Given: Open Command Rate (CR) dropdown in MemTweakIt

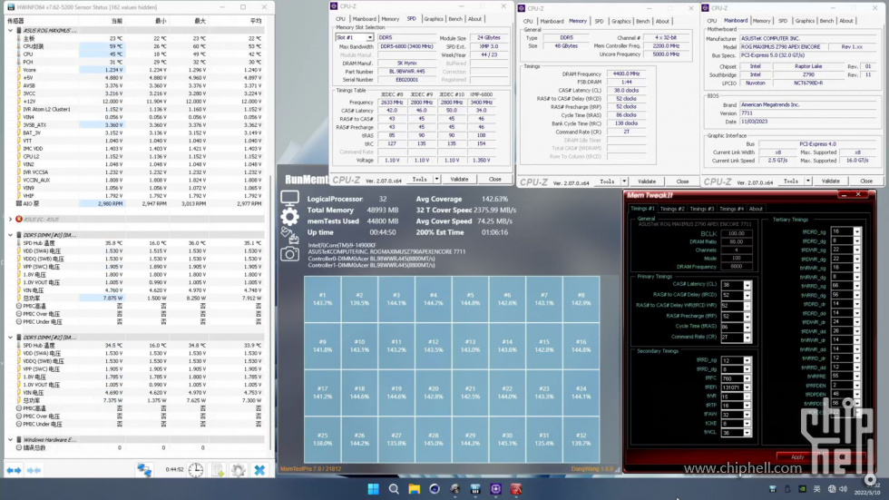Looking at the screenshot, I should [747, 338].
